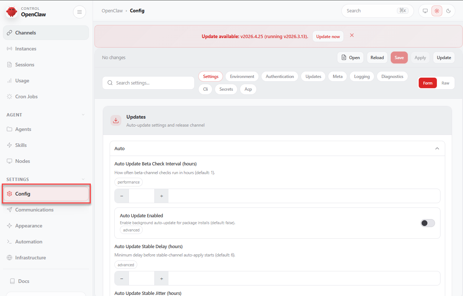Select the Settings filter tab

[x=211, y=77]
